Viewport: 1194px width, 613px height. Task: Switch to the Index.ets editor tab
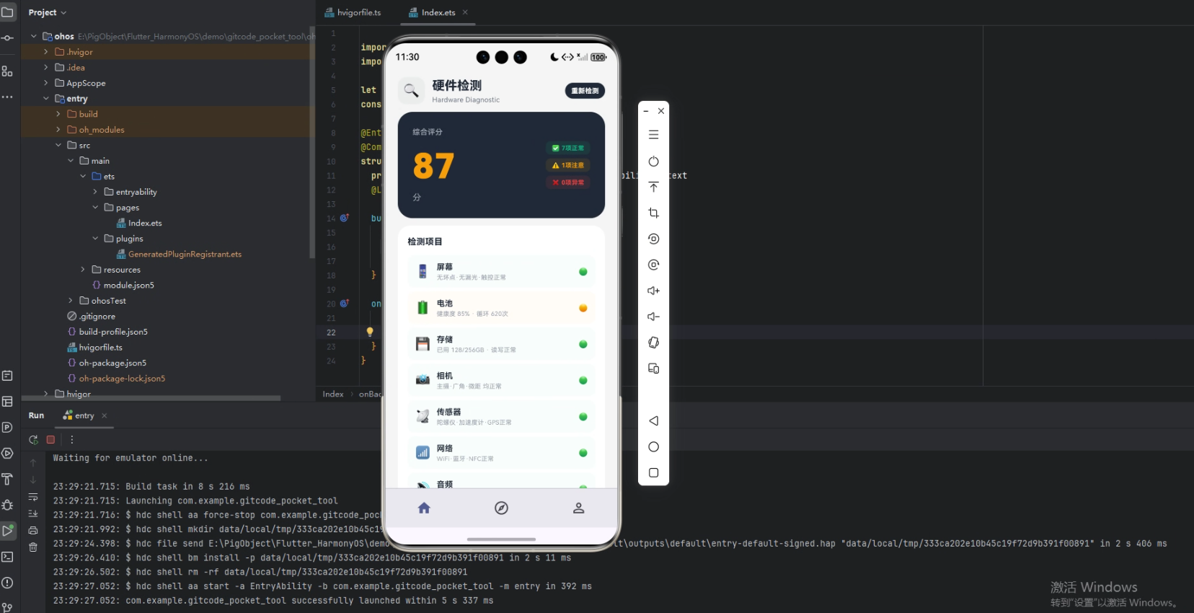tap(432, 12)
